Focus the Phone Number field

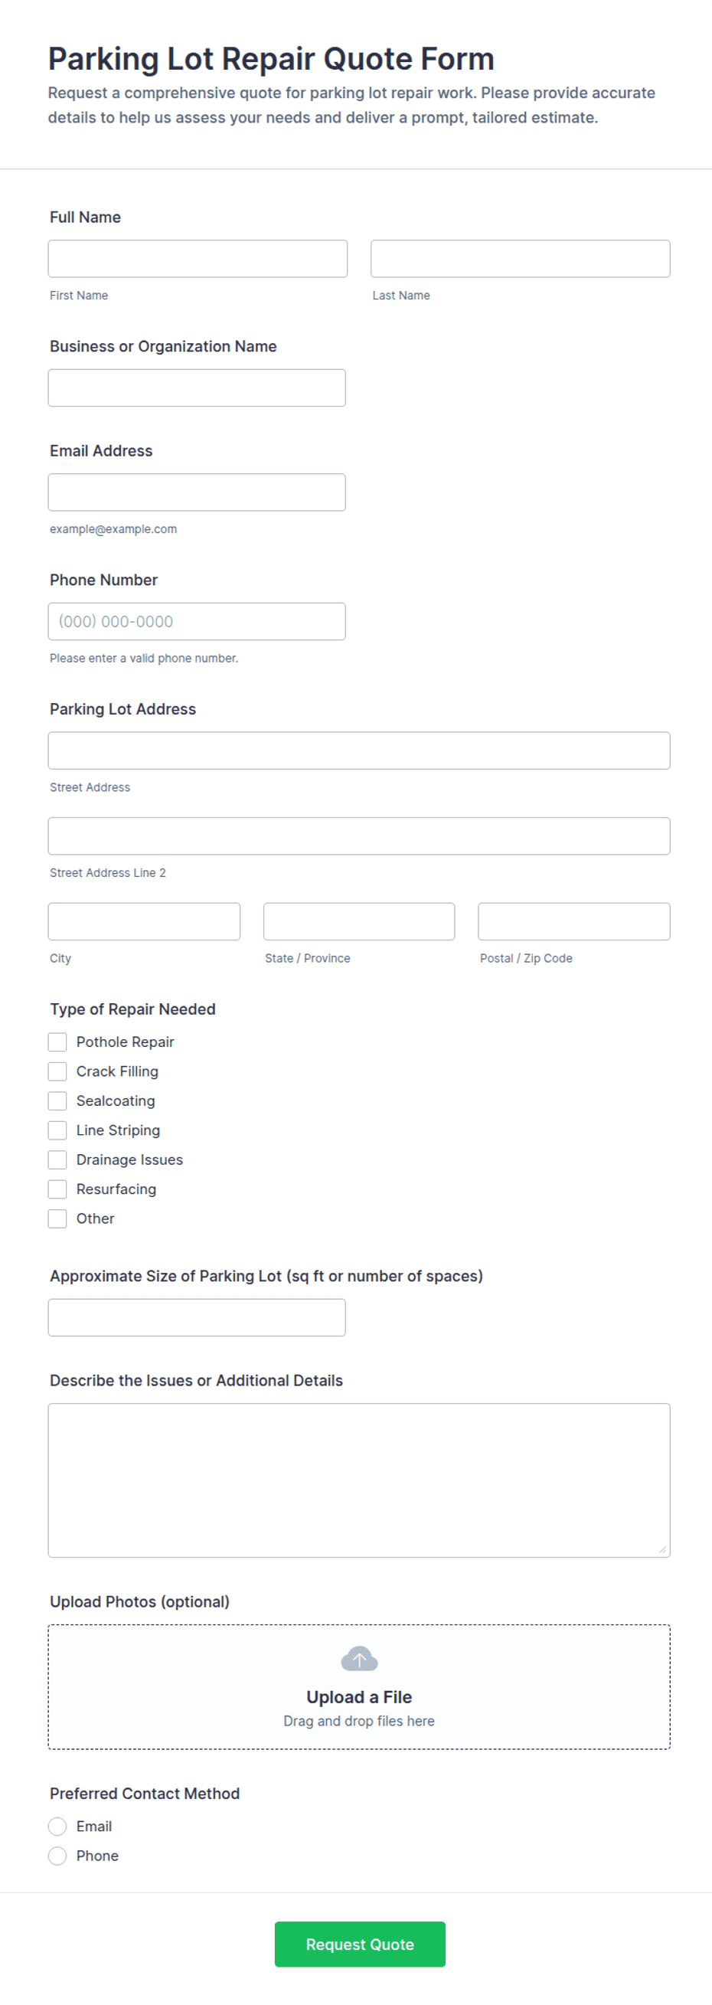(197, 621)
